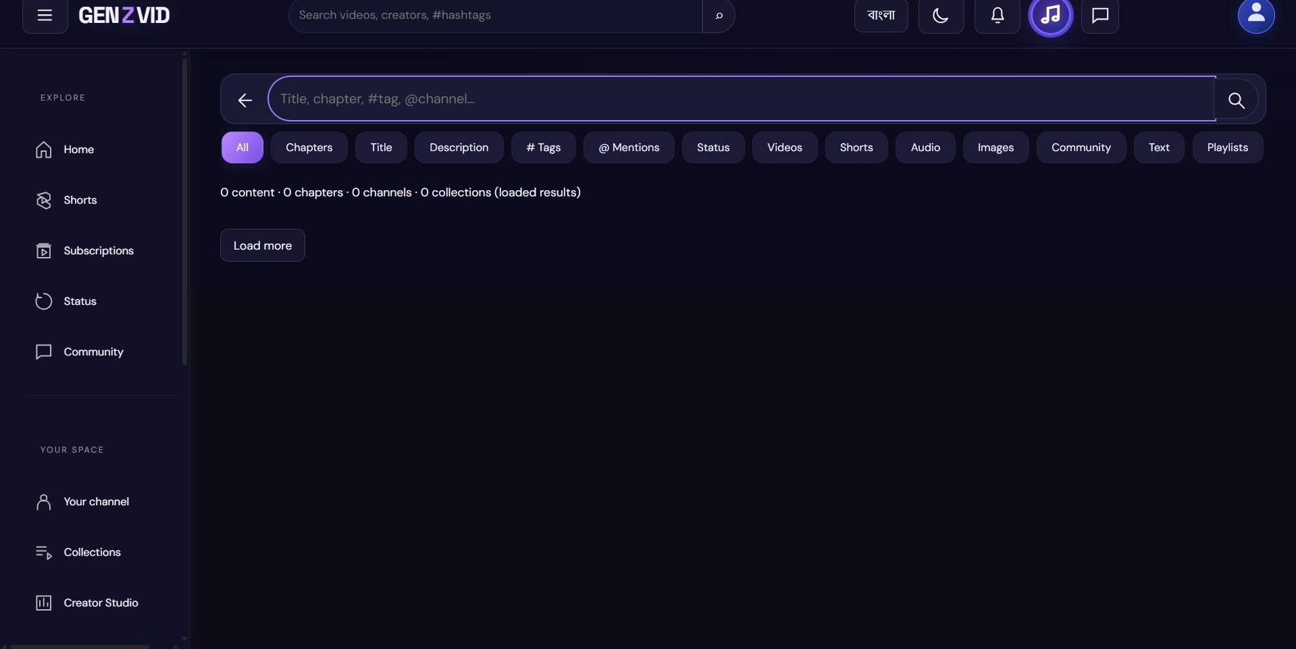1296x649 pixels.
Task: Show only Audio results
Action: pyautogui.click(x=925, y=147)
